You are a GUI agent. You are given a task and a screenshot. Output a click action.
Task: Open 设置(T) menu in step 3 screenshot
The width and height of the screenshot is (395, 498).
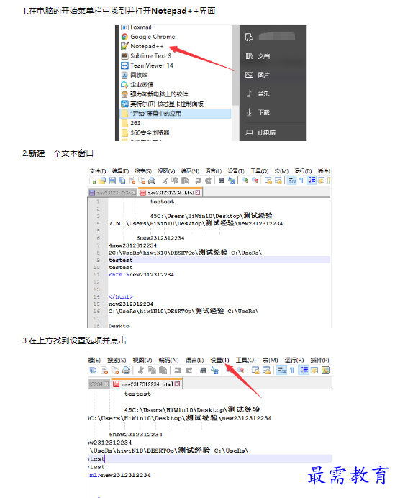pyautogui.click(x=219, y=360)
